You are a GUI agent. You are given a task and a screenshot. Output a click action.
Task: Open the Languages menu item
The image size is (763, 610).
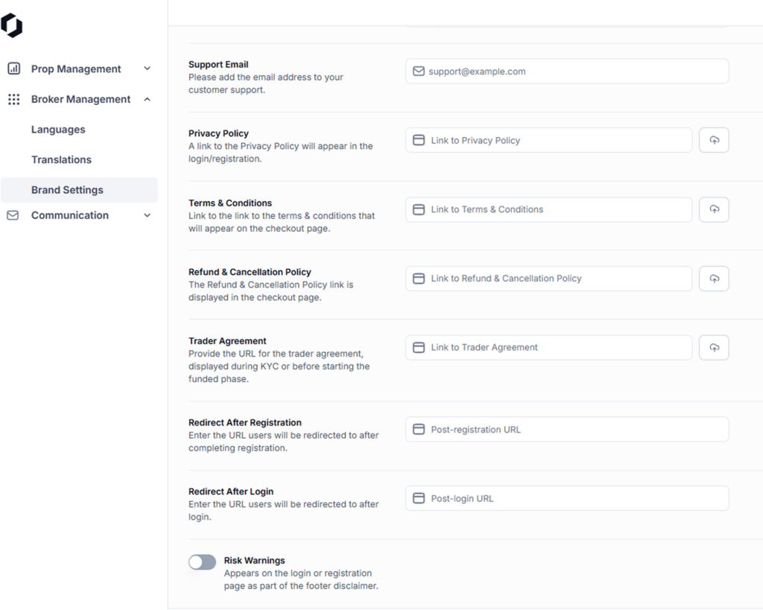pos(58,130)
